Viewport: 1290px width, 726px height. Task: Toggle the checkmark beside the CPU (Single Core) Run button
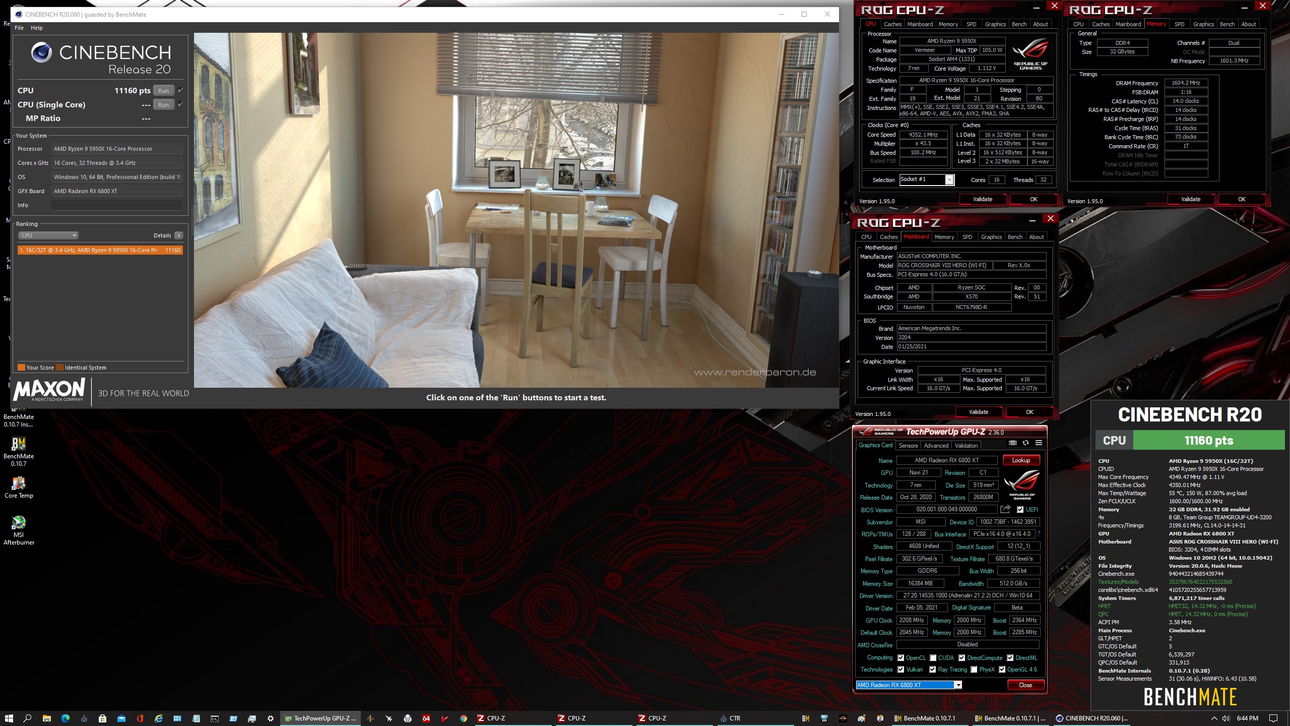coord(180,104)
